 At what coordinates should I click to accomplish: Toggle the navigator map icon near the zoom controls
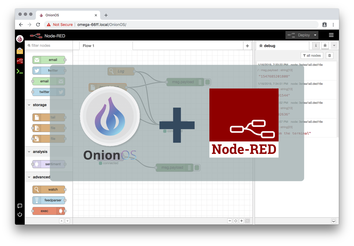(x=247, y=221)
